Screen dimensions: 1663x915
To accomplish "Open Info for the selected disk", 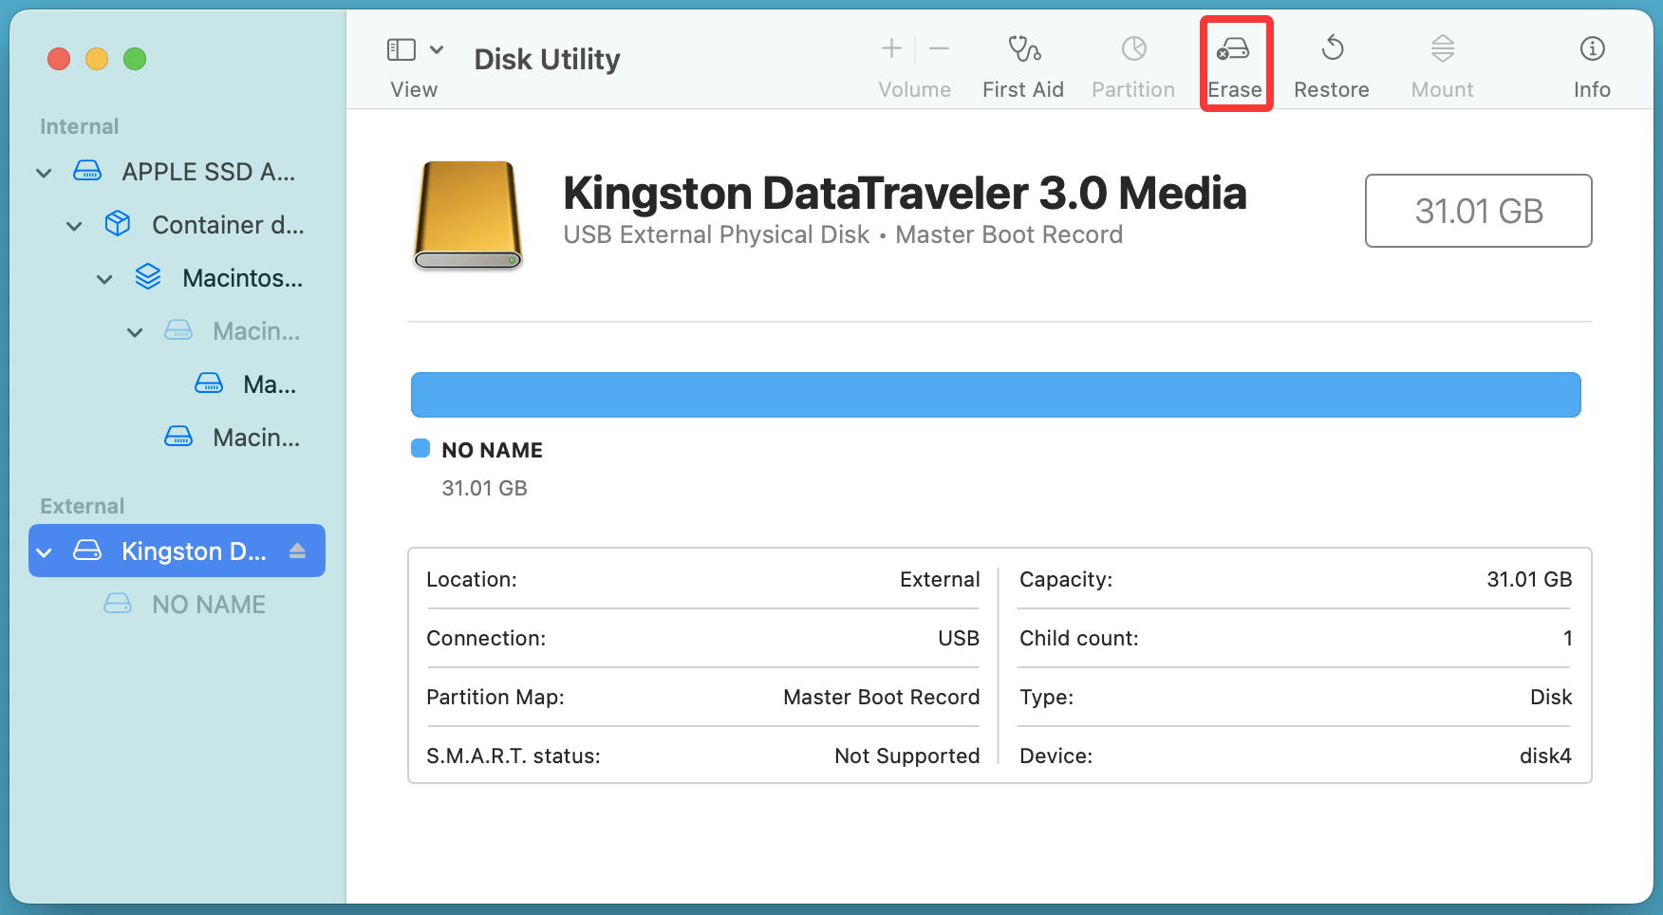I will coord(1591,62).
